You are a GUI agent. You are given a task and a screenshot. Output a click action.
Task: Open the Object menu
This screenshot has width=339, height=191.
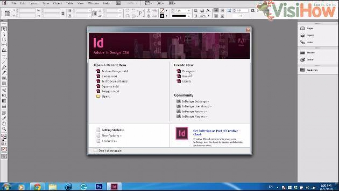tap(58, 3)
